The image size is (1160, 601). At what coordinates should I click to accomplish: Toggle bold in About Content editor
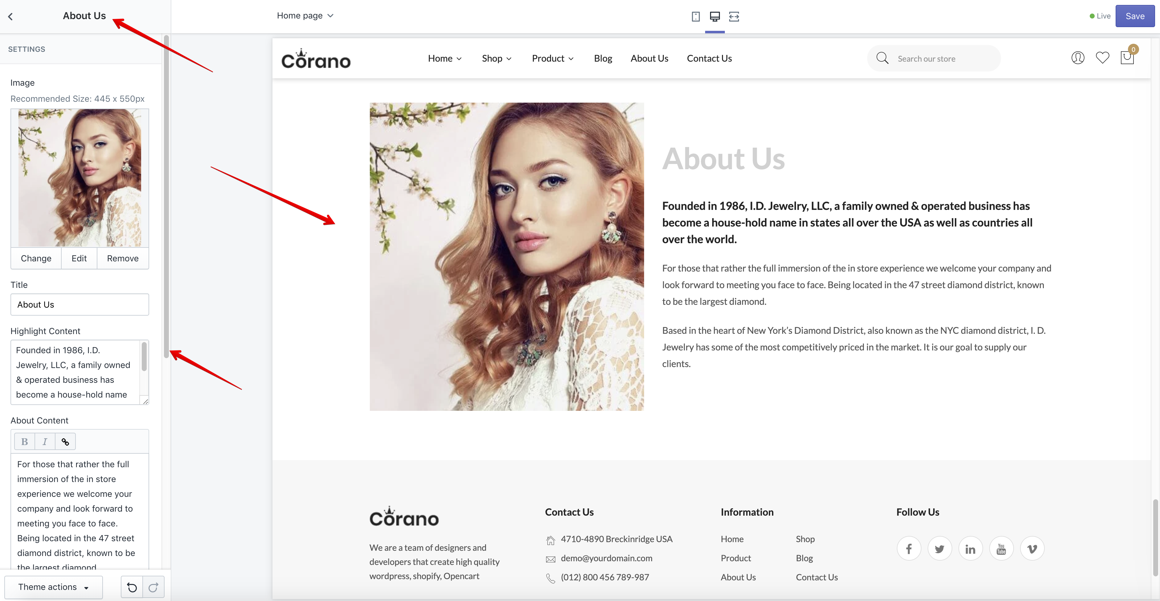coord(25,442)
